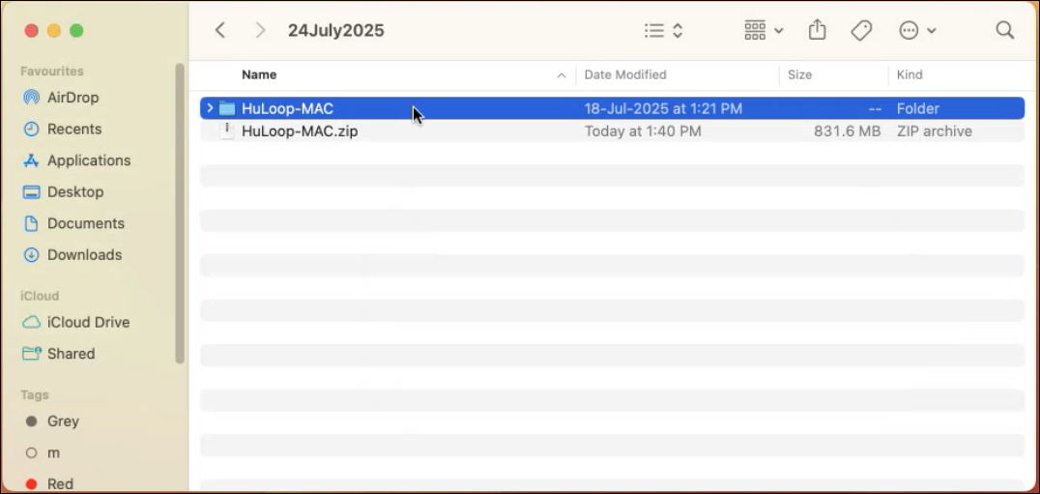
Task: Select the HuLoop-MAC.zip archive file
Action: [300, 131]
